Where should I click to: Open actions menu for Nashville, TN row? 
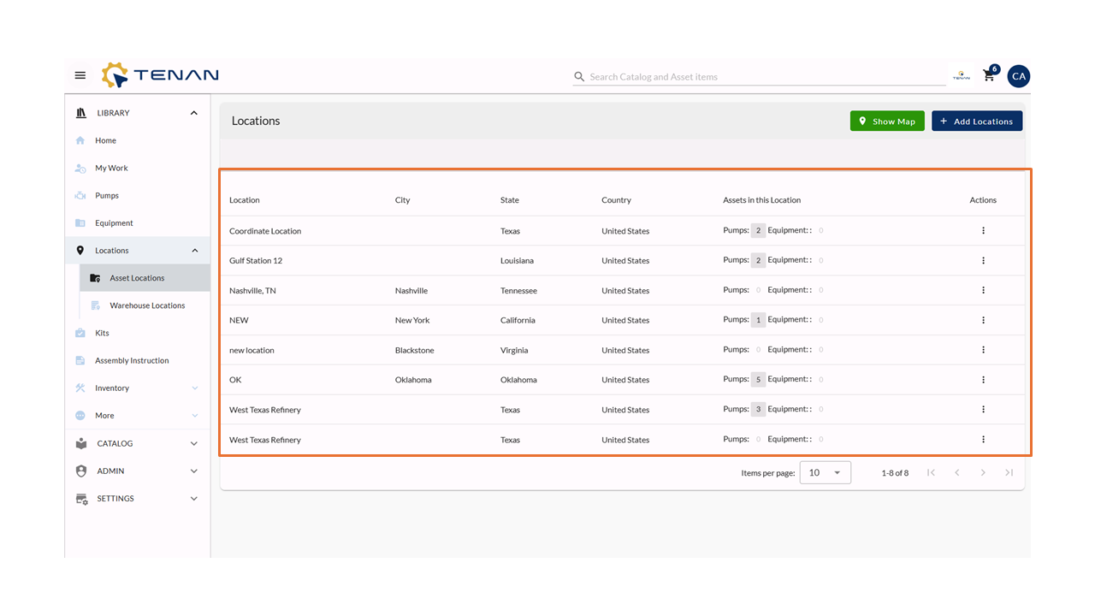pyautogui.click(x=983, y=291)
